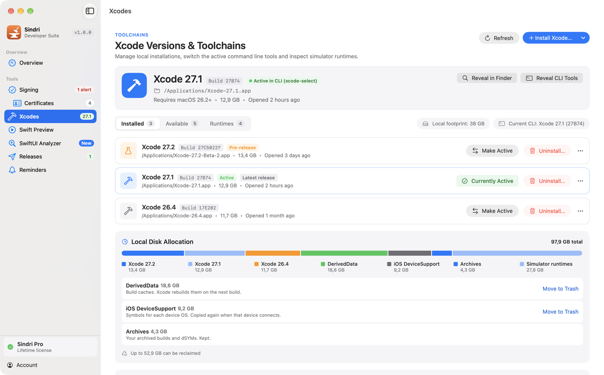Uninstall Xcode 26.4
The height and width of the screenshot is (375, 604).
coord(547,211)
